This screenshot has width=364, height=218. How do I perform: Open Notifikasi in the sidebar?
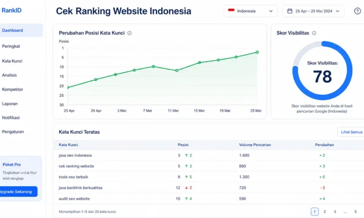11,118
